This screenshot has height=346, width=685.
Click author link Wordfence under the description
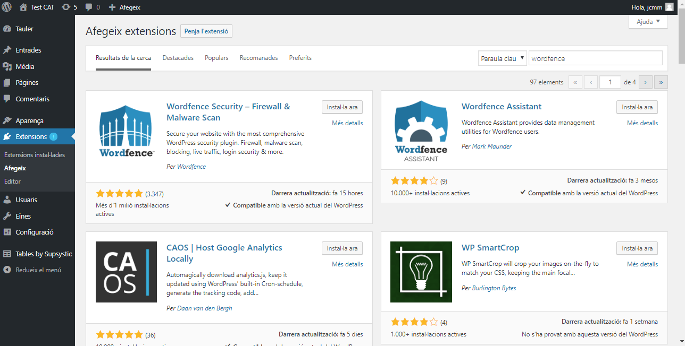click(x=191, y=167)
